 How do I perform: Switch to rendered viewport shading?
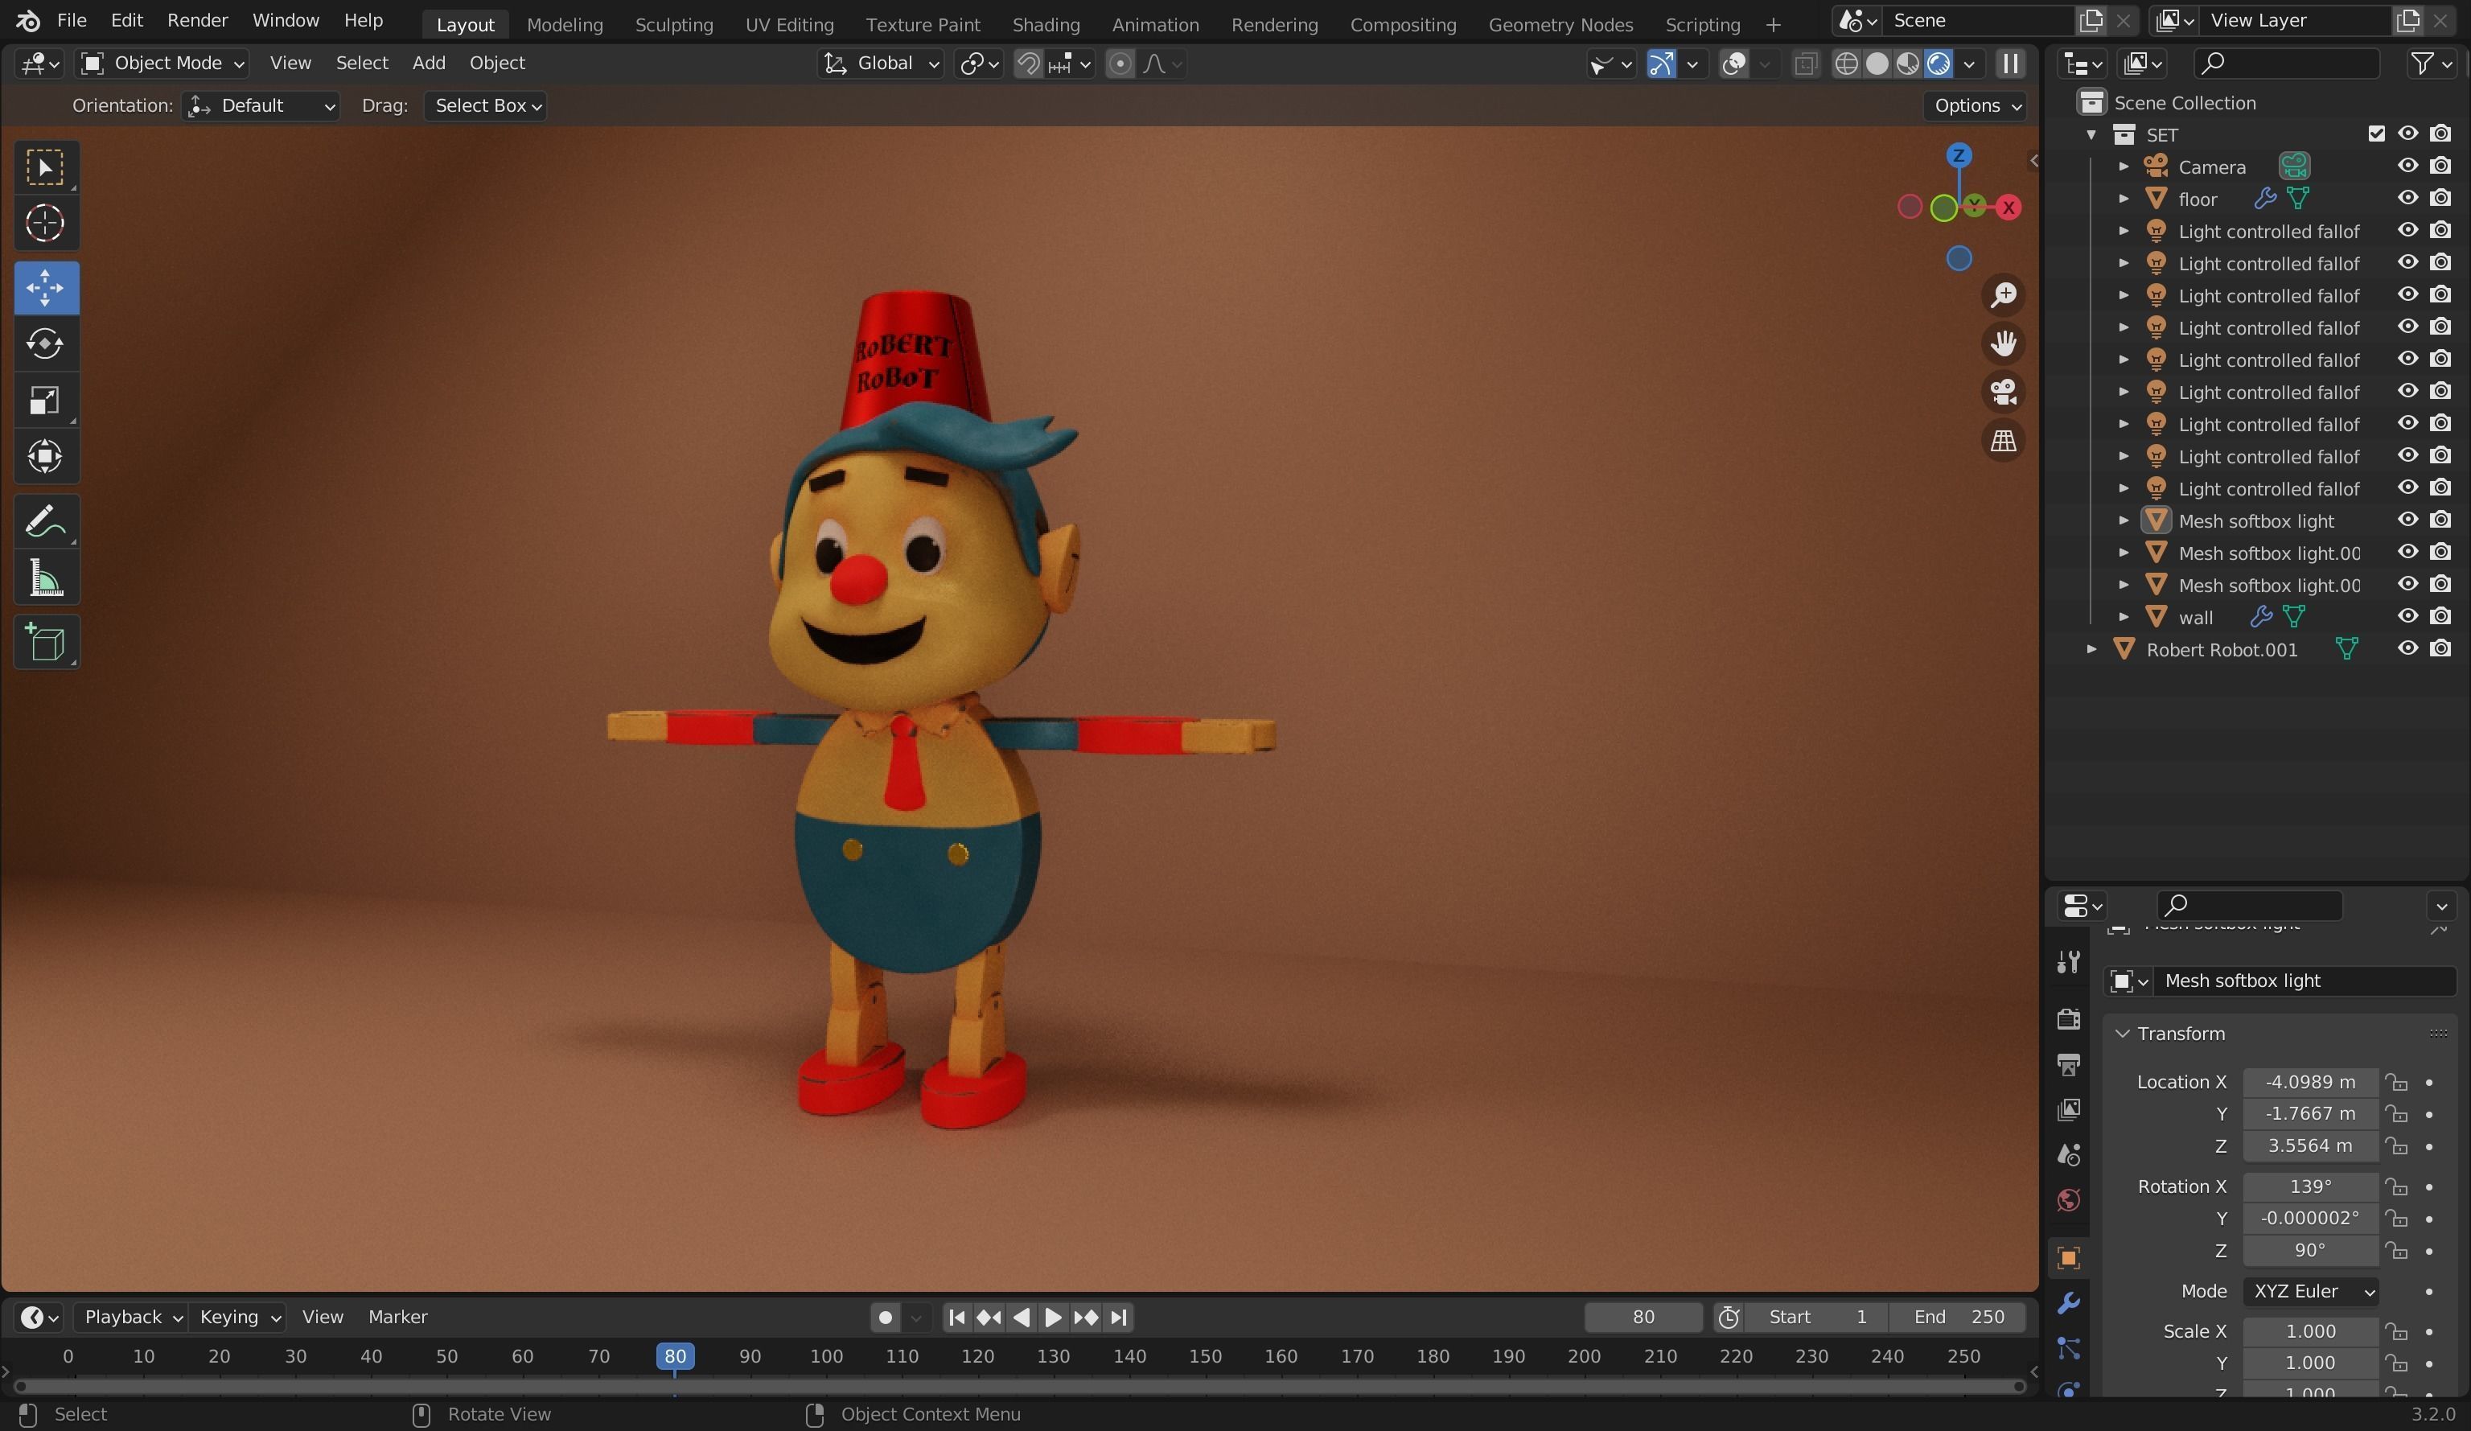(1938, 64)
